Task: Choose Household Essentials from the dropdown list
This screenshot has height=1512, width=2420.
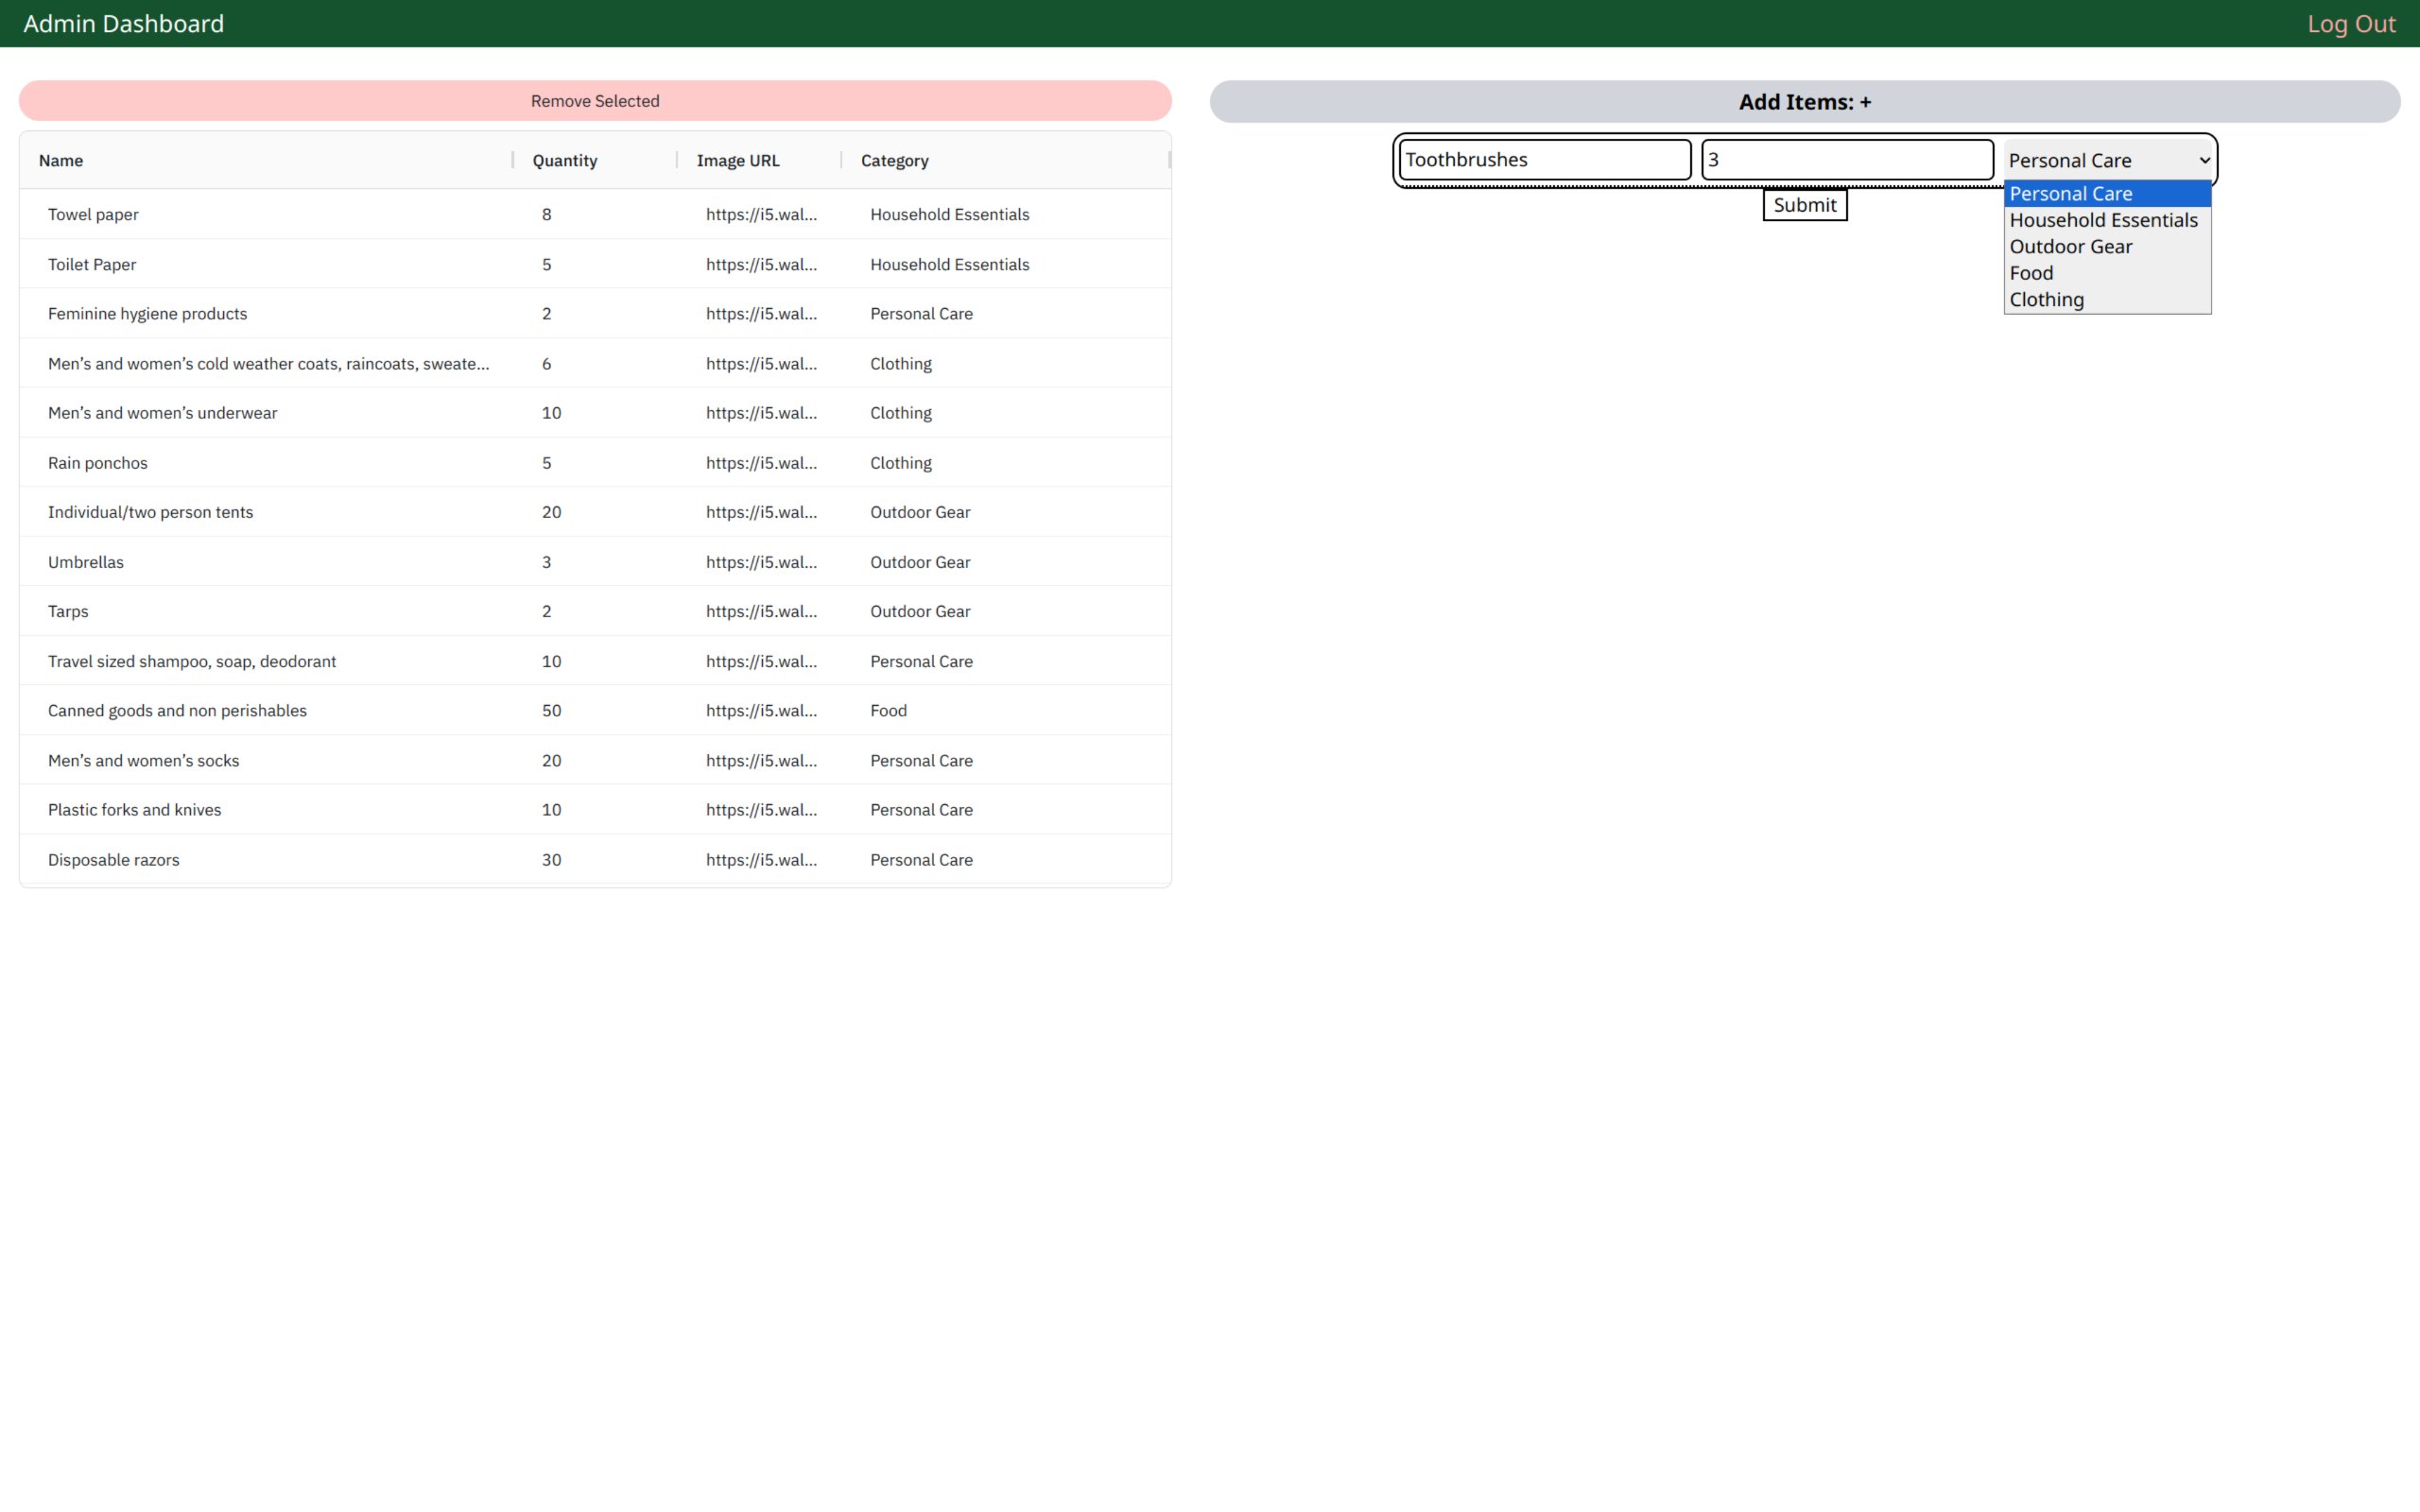Action: click(2103, 220)
